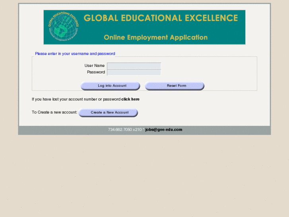Click the Reset Form button
This screenshot has width=289, height=217.
175,86
